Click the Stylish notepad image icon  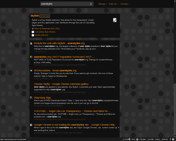(115, 20)
